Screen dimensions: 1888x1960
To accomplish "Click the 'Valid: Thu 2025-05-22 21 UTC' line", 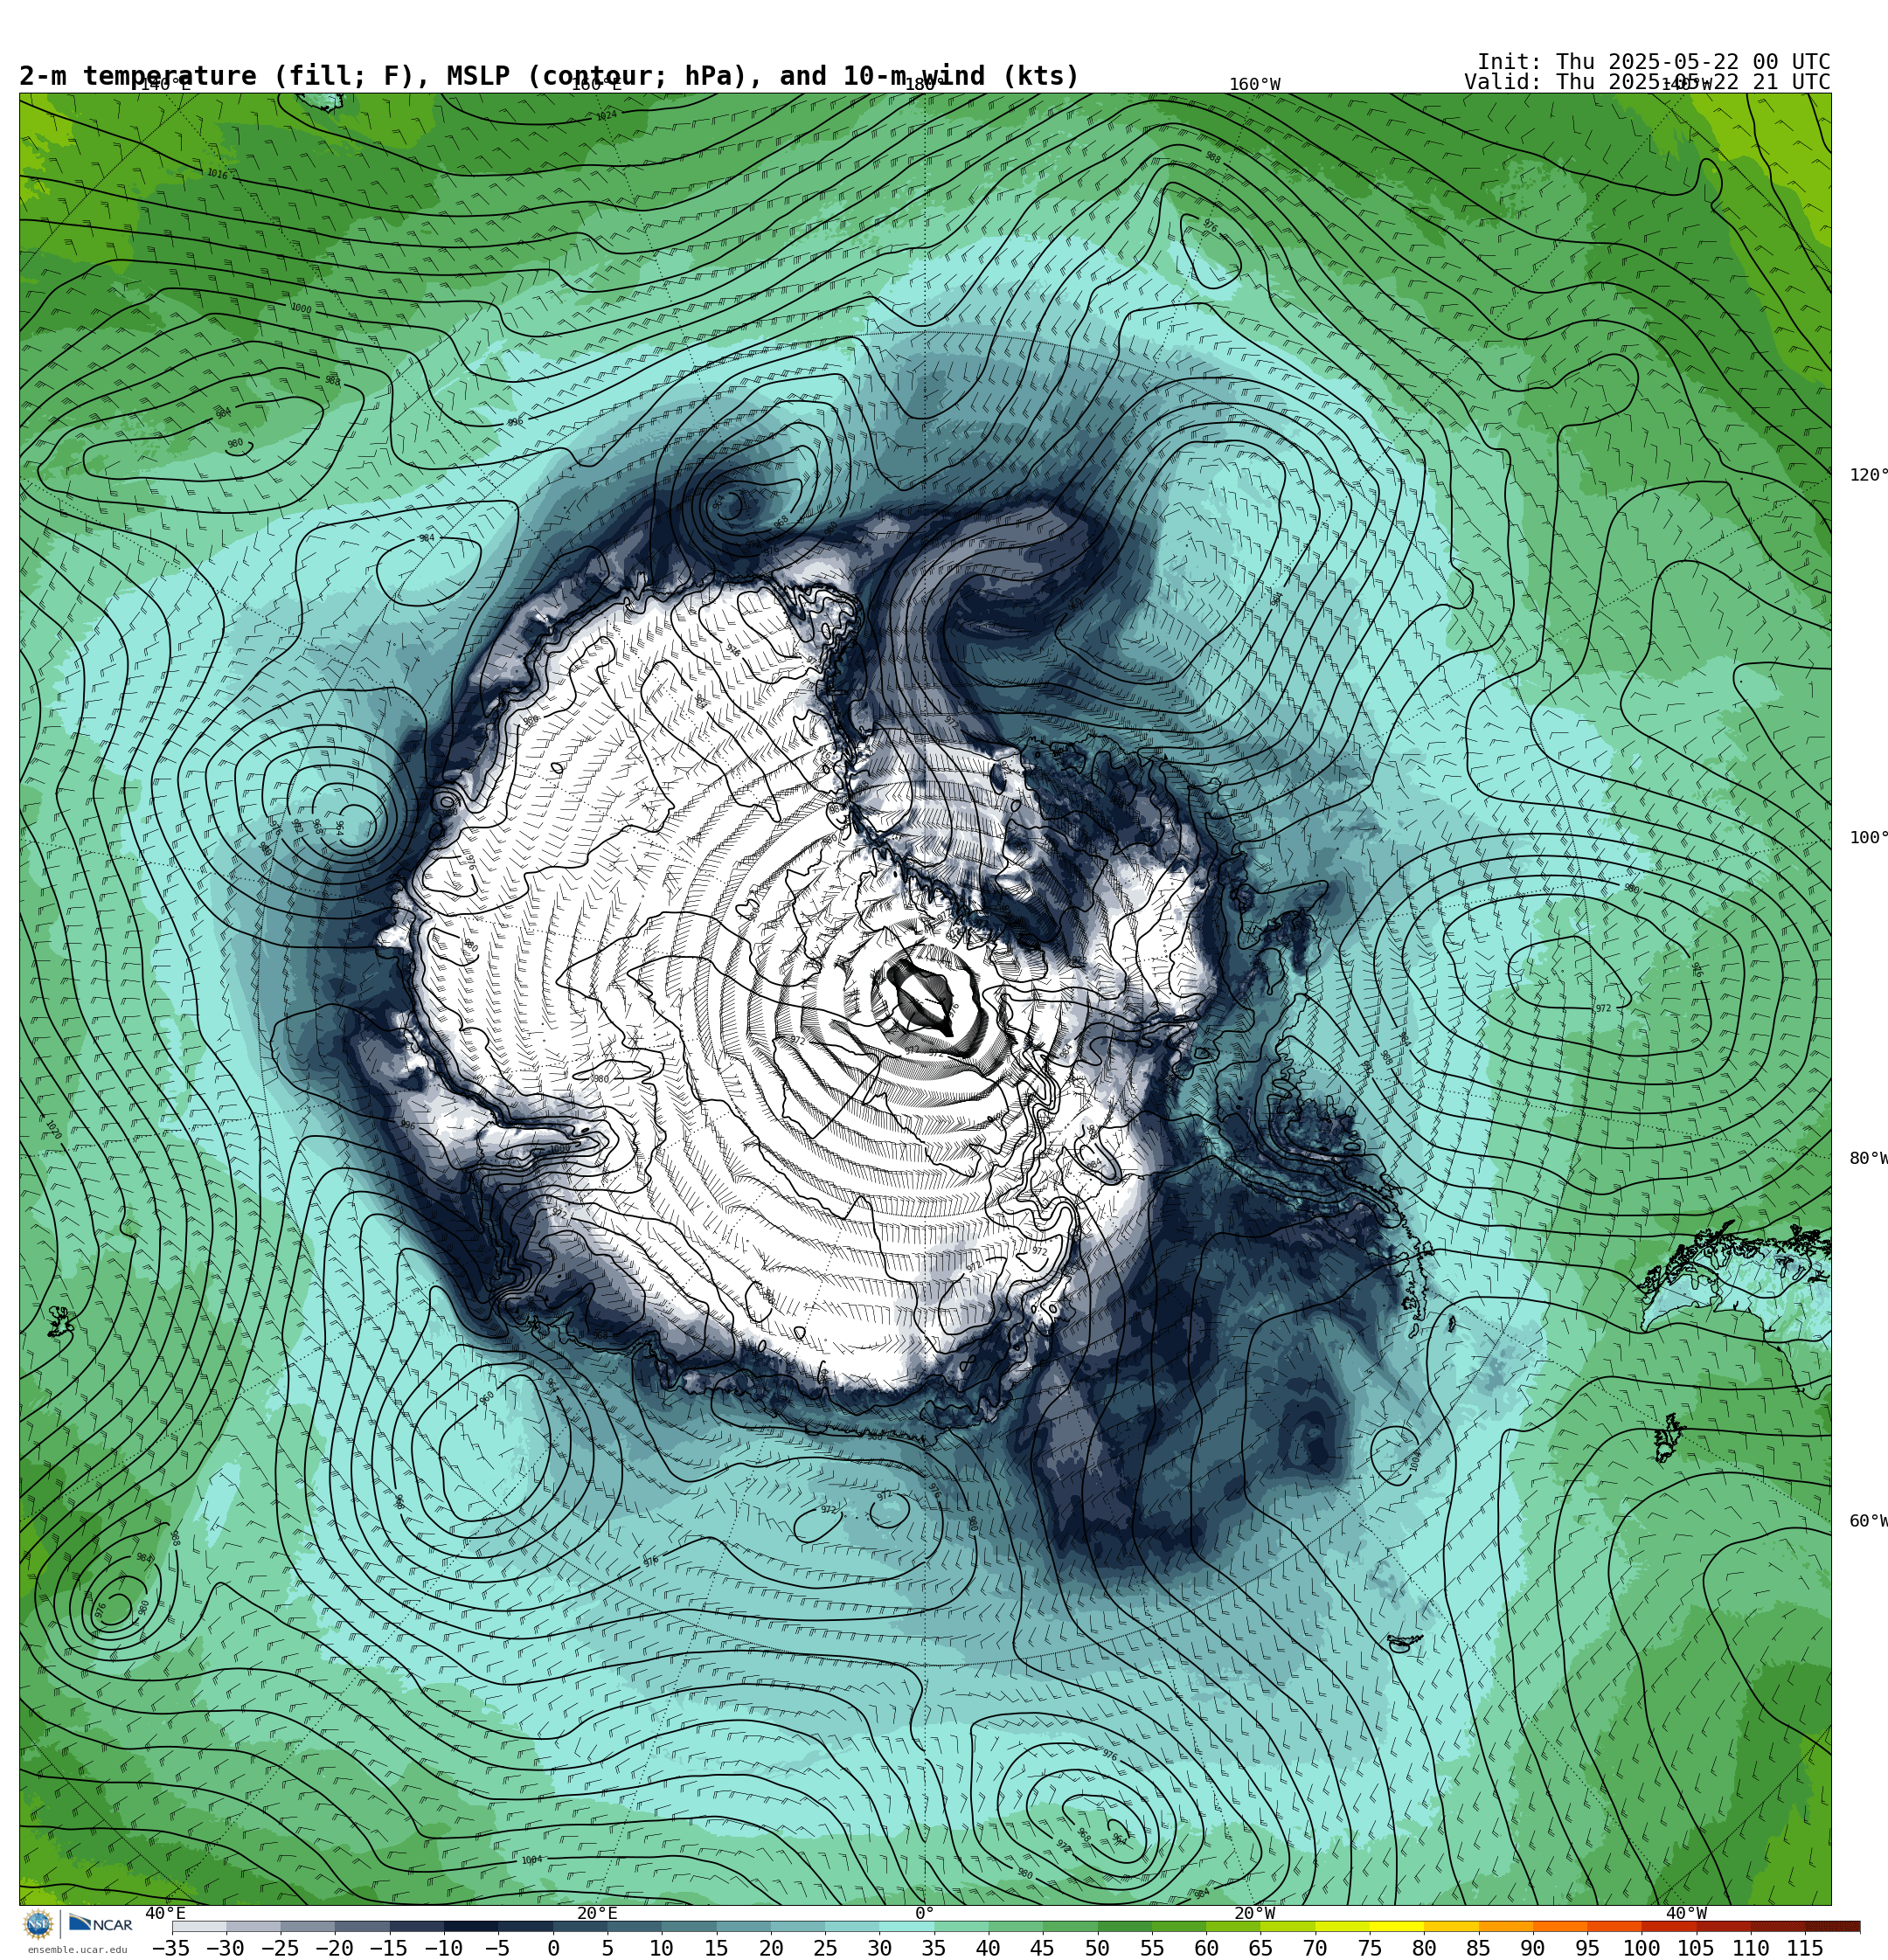I will point(1647,82).
